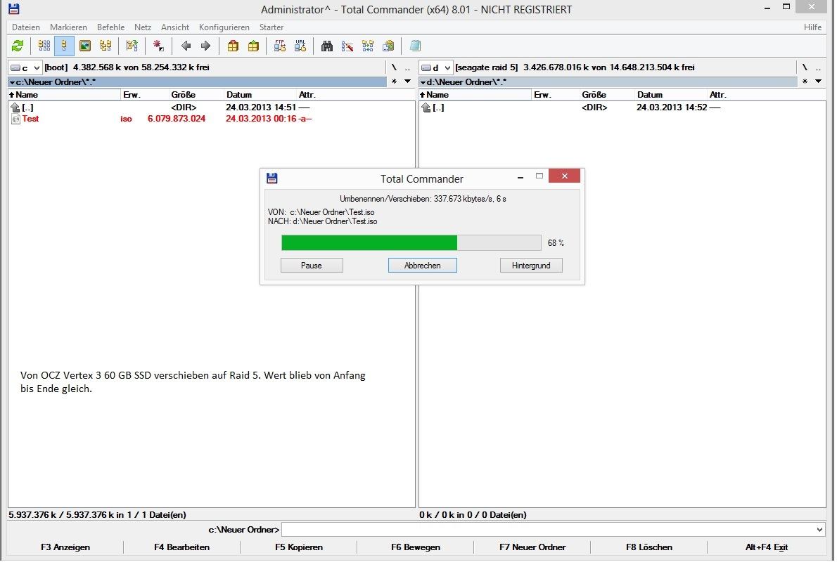Image resolution: width=837 pixels, height=567 pixels.
Task: Click the Alt+F4 Exit button
Action: click(x=767, y=547)
